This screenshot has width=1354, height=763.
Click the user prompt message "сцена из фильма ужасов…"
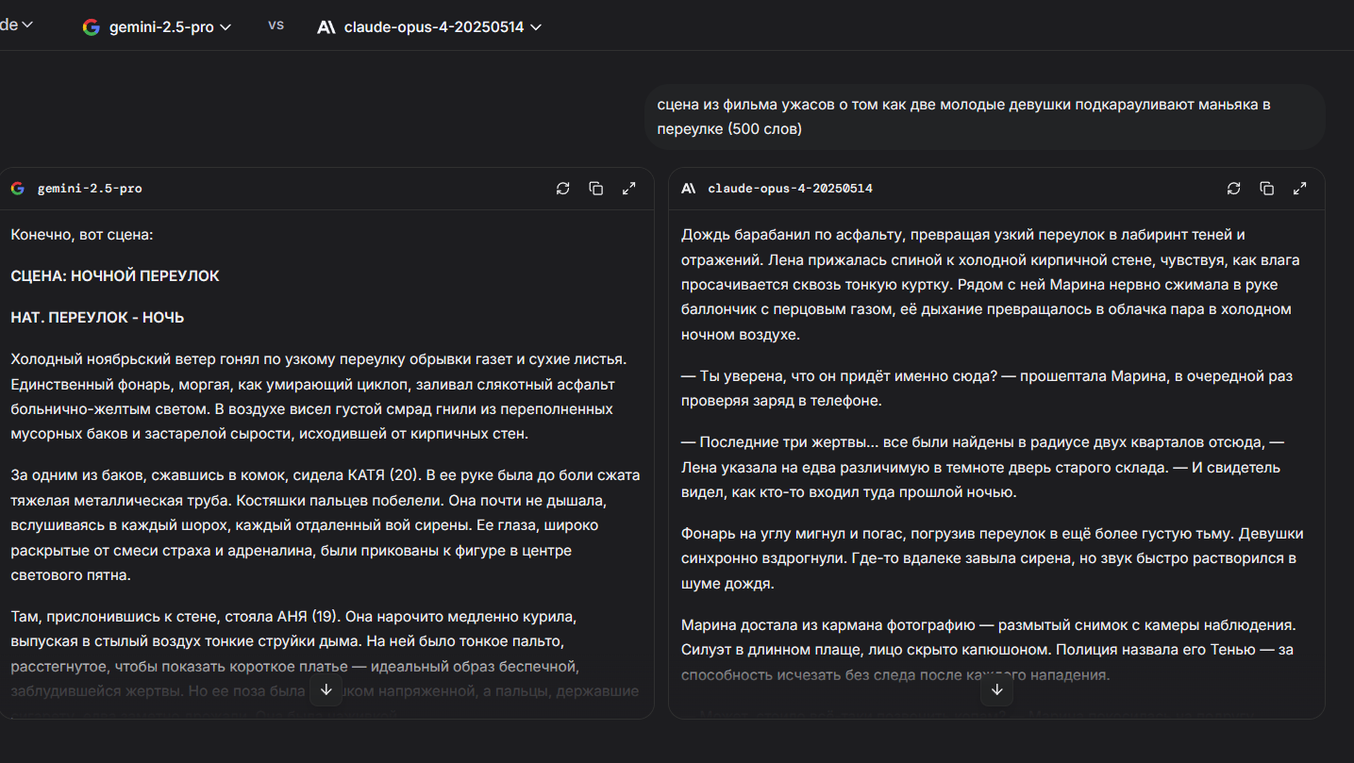(985, 117)
